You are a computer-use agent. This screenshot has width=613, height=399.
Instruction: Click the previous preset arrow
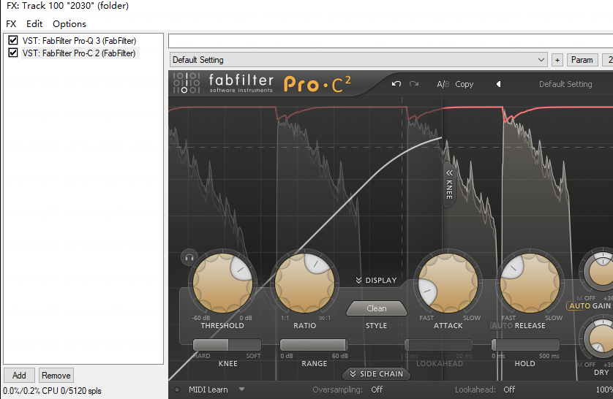[498, 84]
